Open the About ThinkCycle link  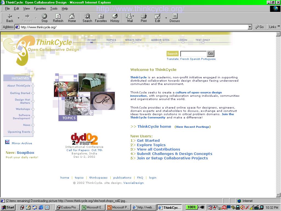19,86
